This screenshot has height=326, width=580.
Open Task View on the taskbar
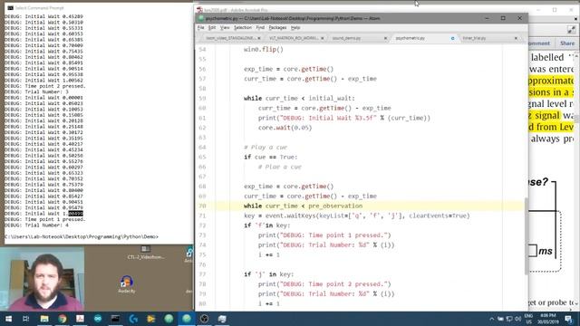26,319
